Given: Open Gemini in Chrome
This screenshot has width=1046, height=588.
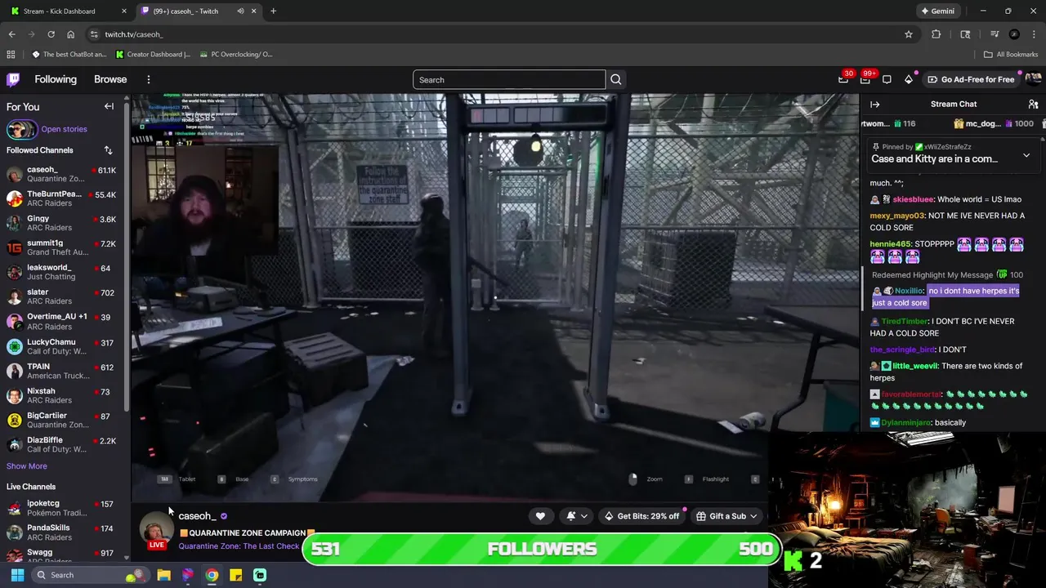Looking at the screenshot, I should click(937, 11).
